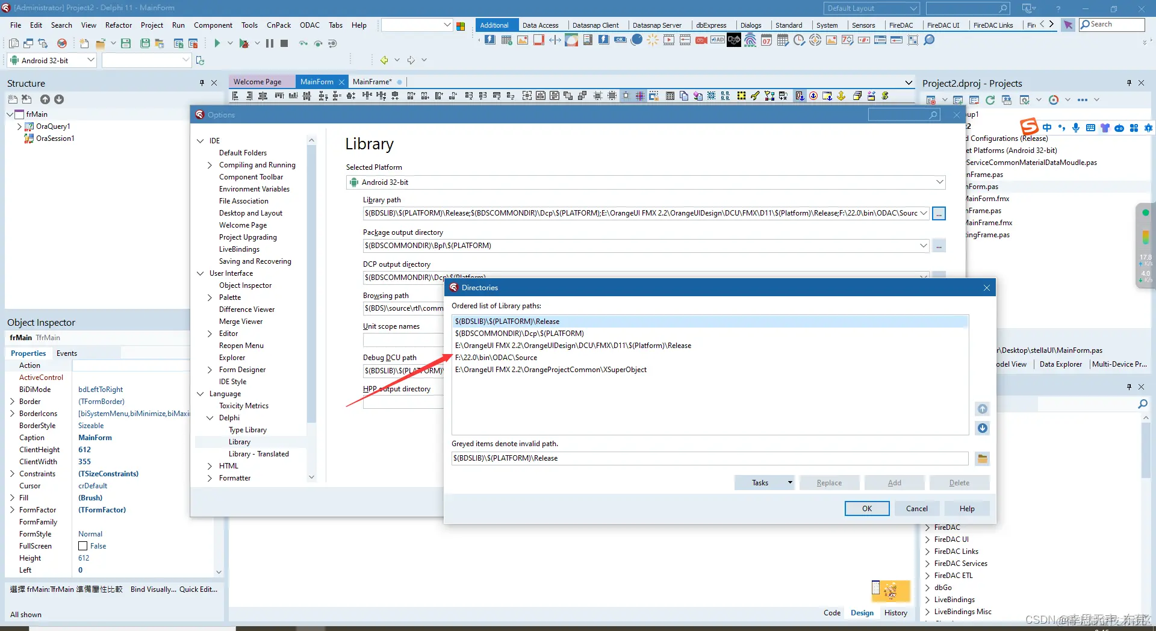
Task: Open the Tasks dropdown button
Action: [764, 483]
